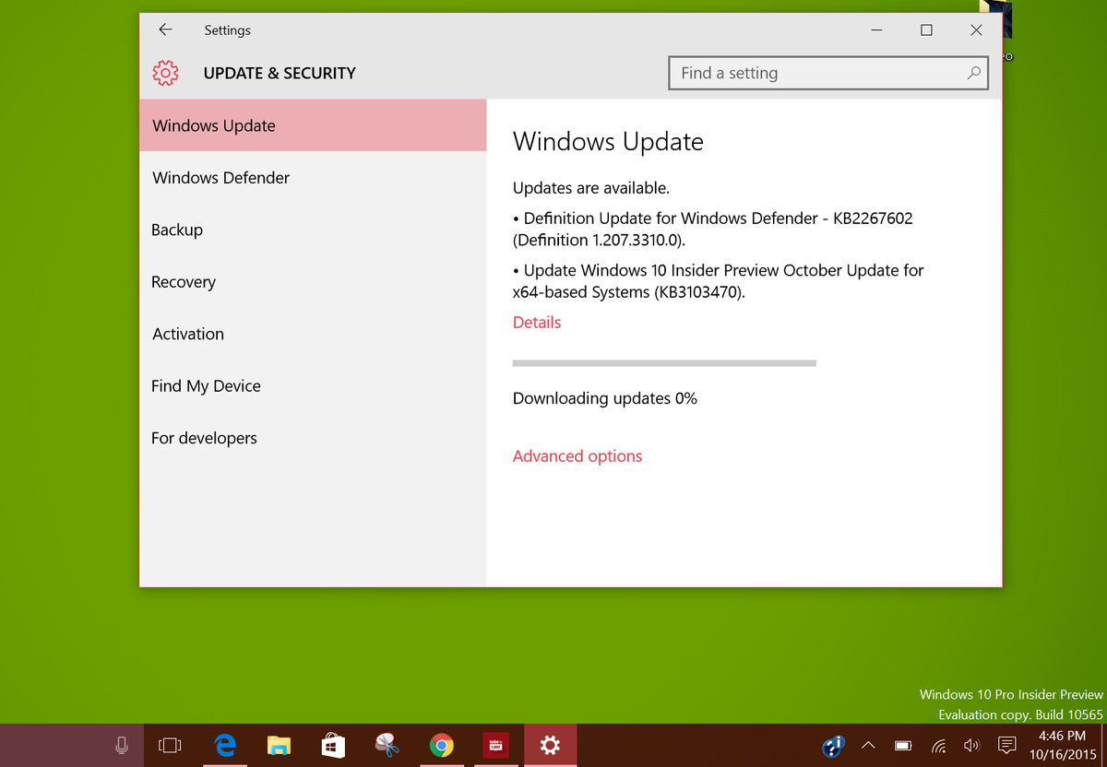Open Advanced options for Windows Update
The width and height of the screenshot is (1107, 767).
[577, 455]
